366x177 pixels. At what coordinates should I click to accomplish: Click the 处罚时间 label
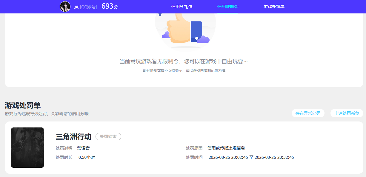point(194,157)
